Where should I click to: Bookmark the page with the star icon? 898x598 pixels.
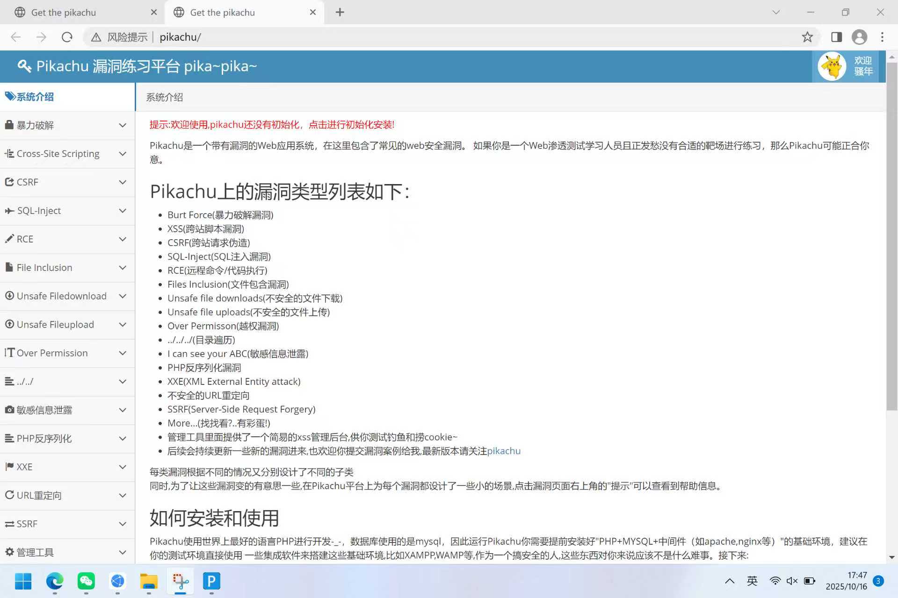(x=807, y=37)
